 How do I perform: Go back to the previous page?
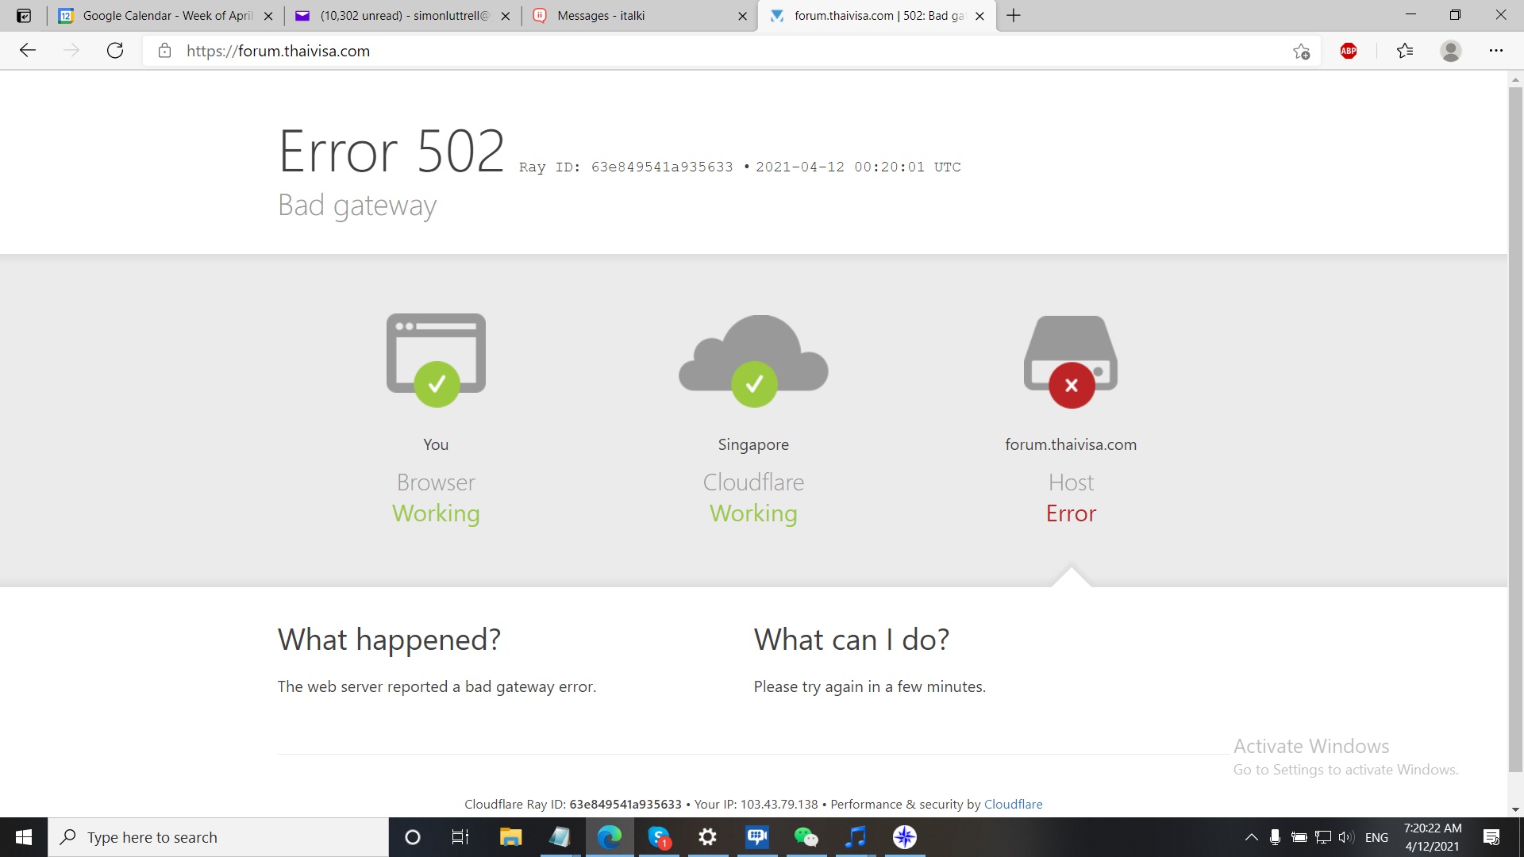[x=28, y=51]
